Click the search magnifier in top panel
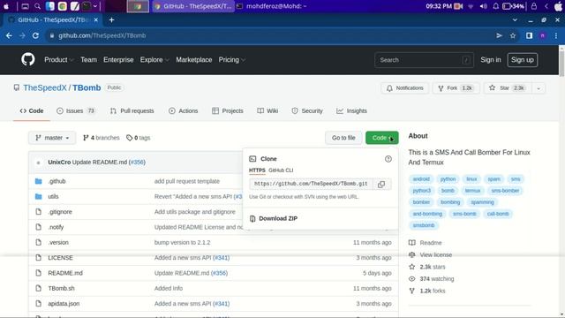The height and width of the screenshot is (318, 565). click(37, 6)
